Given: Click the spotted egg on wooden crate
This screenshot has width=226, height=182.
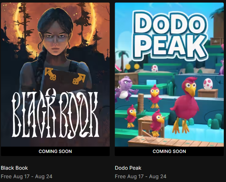Looking at the screenshot, I should click(208, 84).
